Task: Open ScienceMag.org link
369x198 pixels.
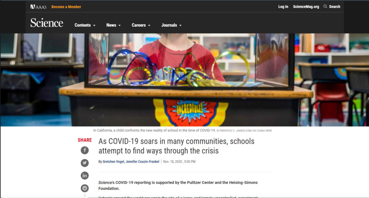Action: 306,6
